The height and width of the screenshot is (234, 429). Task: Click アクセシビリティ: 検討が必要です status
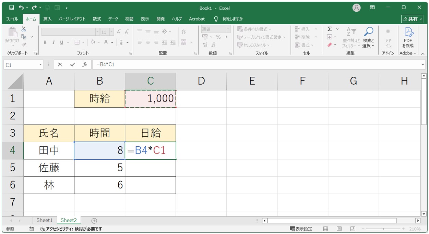pos(71,229)
